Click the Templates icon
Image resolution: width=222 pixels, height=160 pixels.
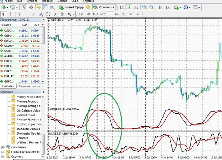[195, 7]
